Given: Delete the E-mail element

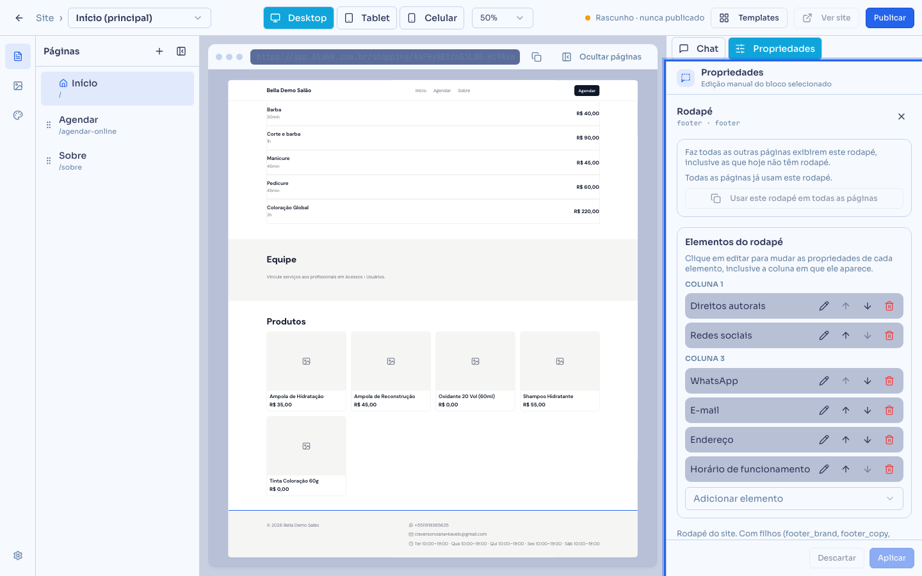Looking at the screenshot, I should click(x=889, y=410).
